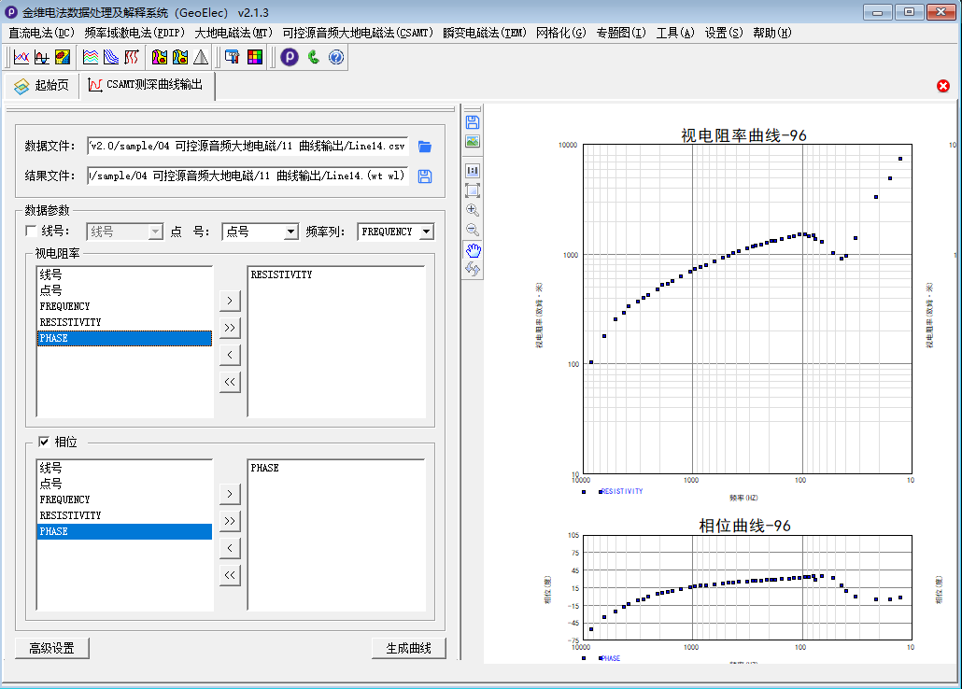Select 点号 in 相位 source list
This screenshot has width=962, height=689.
tap(124, 484)
